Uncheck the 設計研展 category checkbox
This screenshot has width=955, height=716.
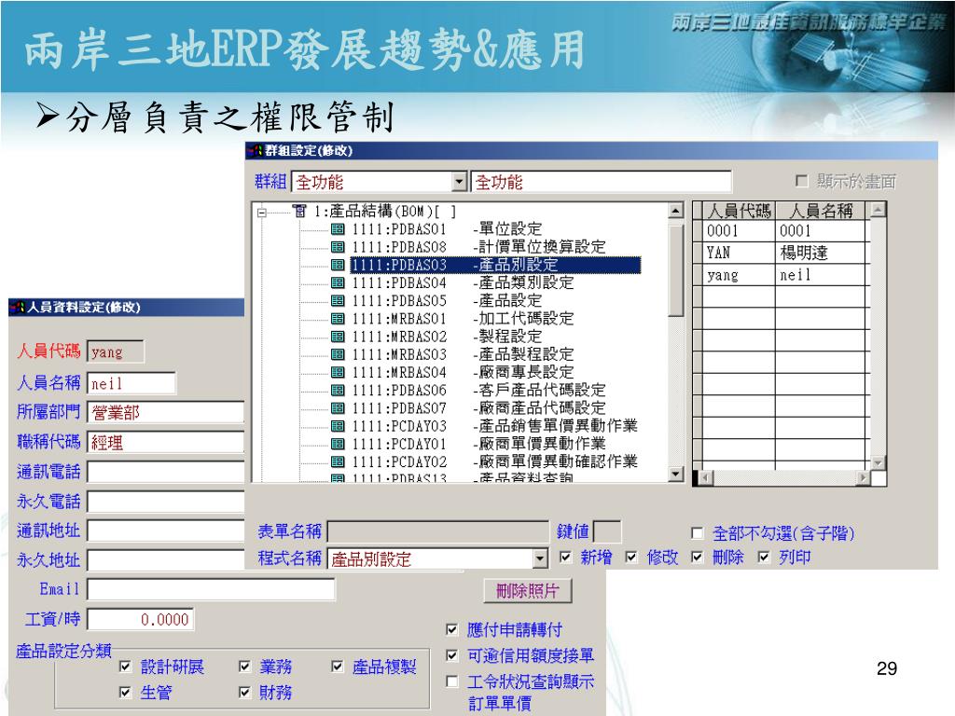pos(126,667)
